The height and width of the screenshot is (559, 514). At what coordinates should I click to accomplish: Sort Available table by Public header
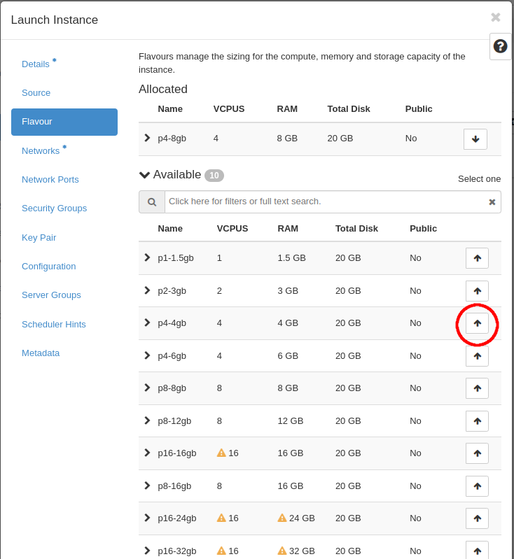[x=424, y=229]
